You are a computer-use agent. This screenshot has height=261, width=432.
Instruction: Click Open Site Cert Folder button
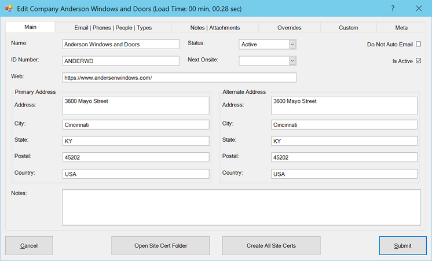click(x=160, y=245)
